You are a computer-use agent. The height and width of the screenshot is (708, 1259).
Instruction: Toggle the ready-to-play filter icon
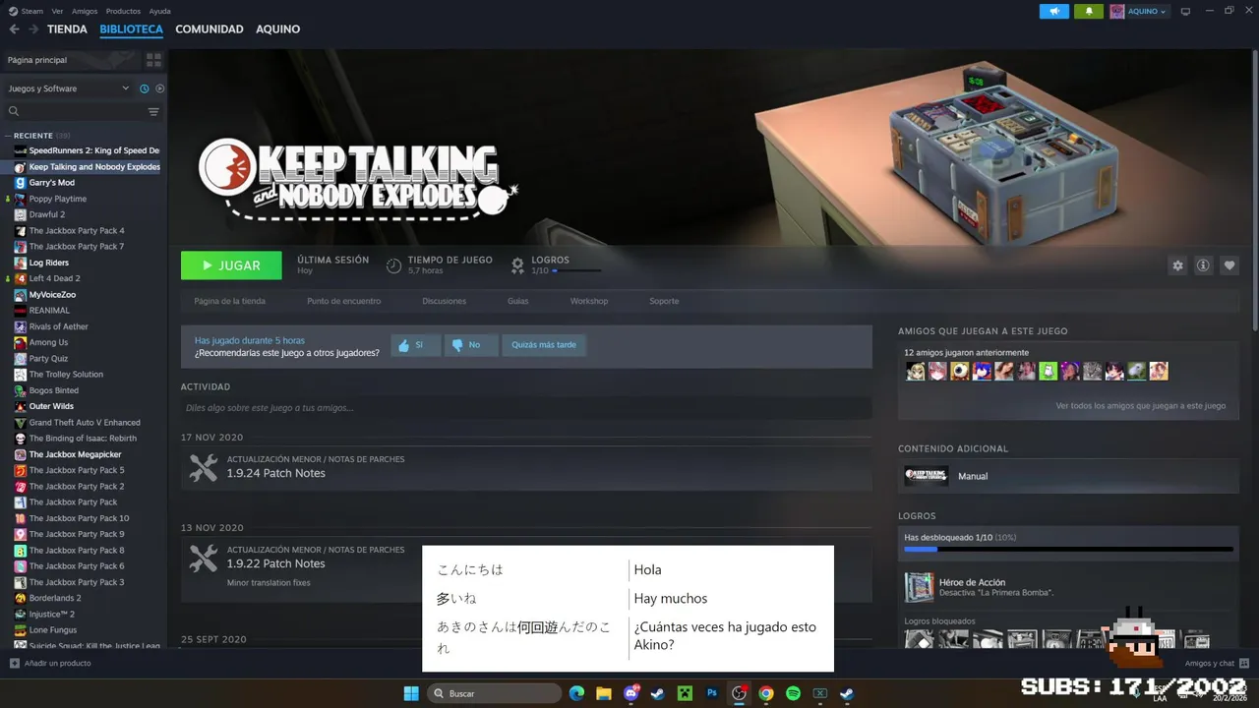[x=159, y=88]
